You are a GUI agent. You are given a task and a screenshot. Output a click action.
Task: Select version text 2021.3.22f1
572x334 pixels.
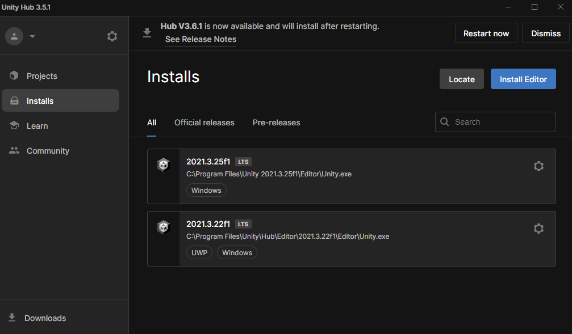coord(208,224)
